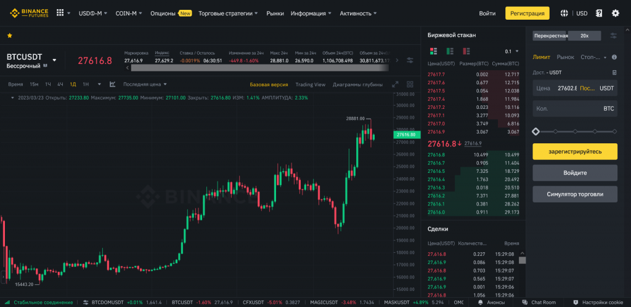Show both buy and sell orders in order book

[433, 51]
